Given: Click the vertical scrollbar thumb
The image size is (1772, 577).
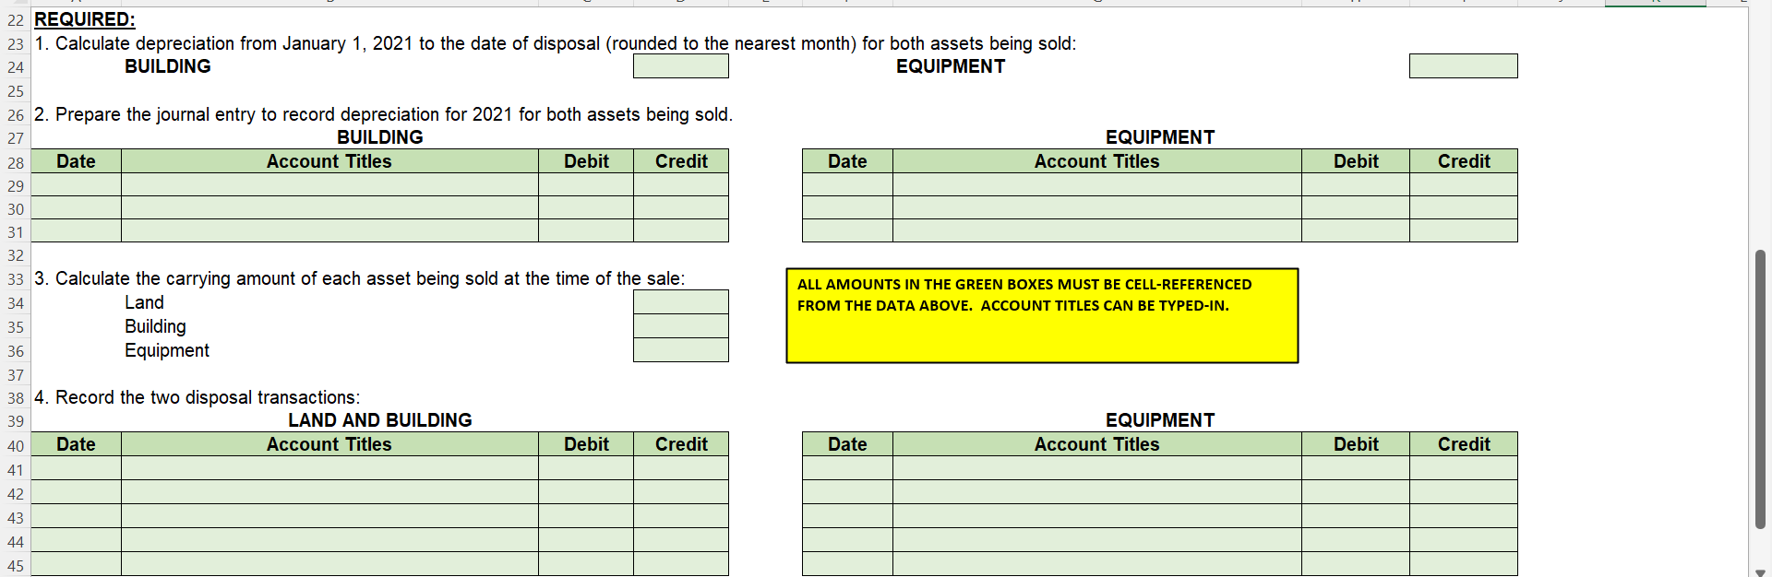Looking at the screenshot, I should pyautogui.click(x=1760, y=389).
